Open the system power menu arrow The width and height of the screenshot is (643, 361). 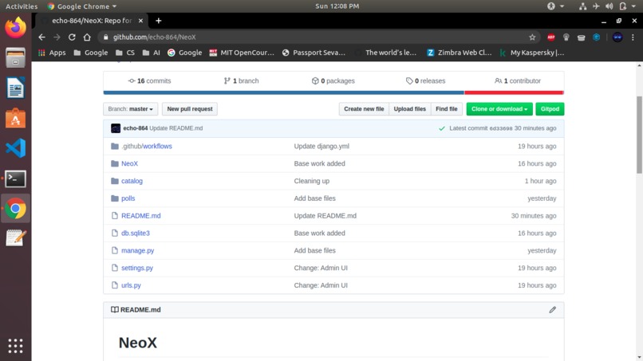pyautogui.click(x=635, y=6)
